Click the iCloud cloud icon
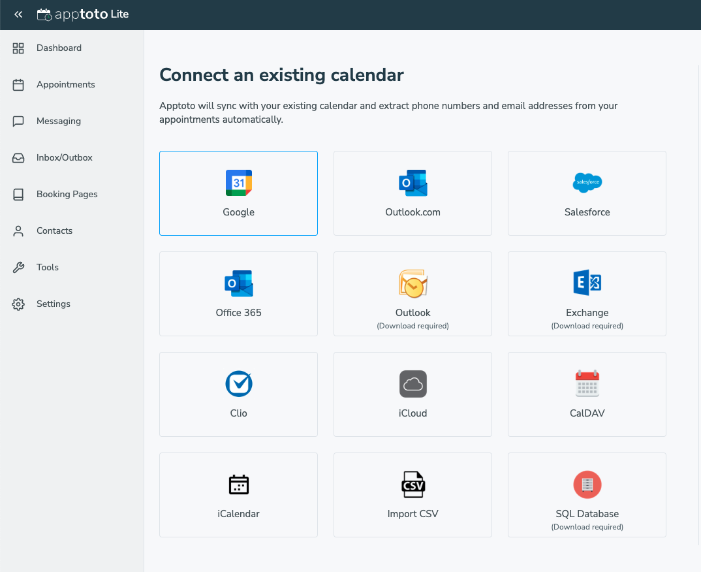Viewport: 701px width, 572px height. [x=413, y=384]
